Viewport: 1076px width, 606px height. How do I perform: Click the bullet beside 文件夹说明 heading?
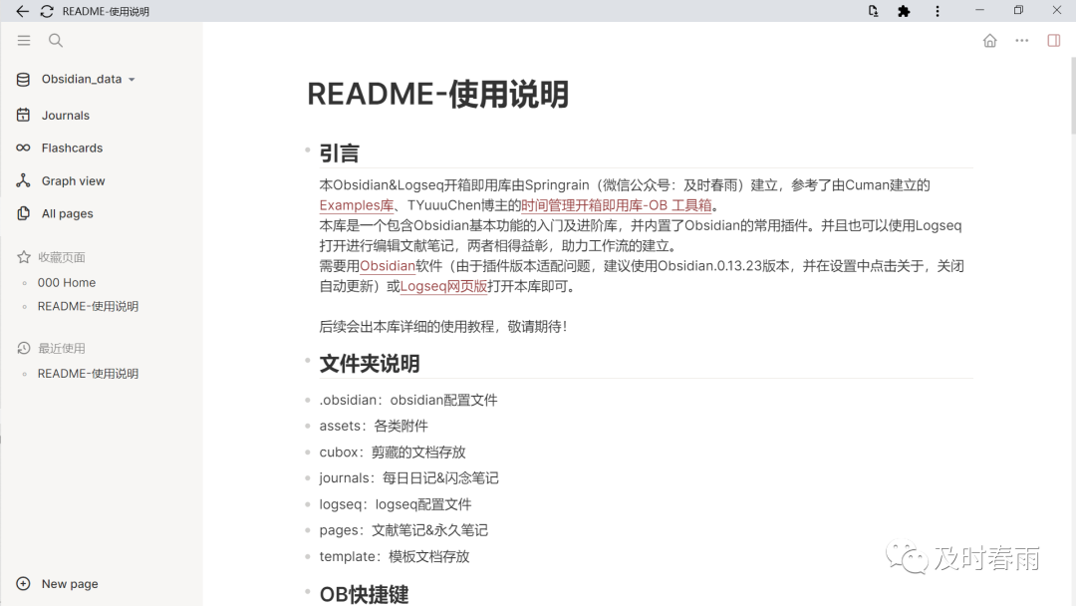(308, 360)
